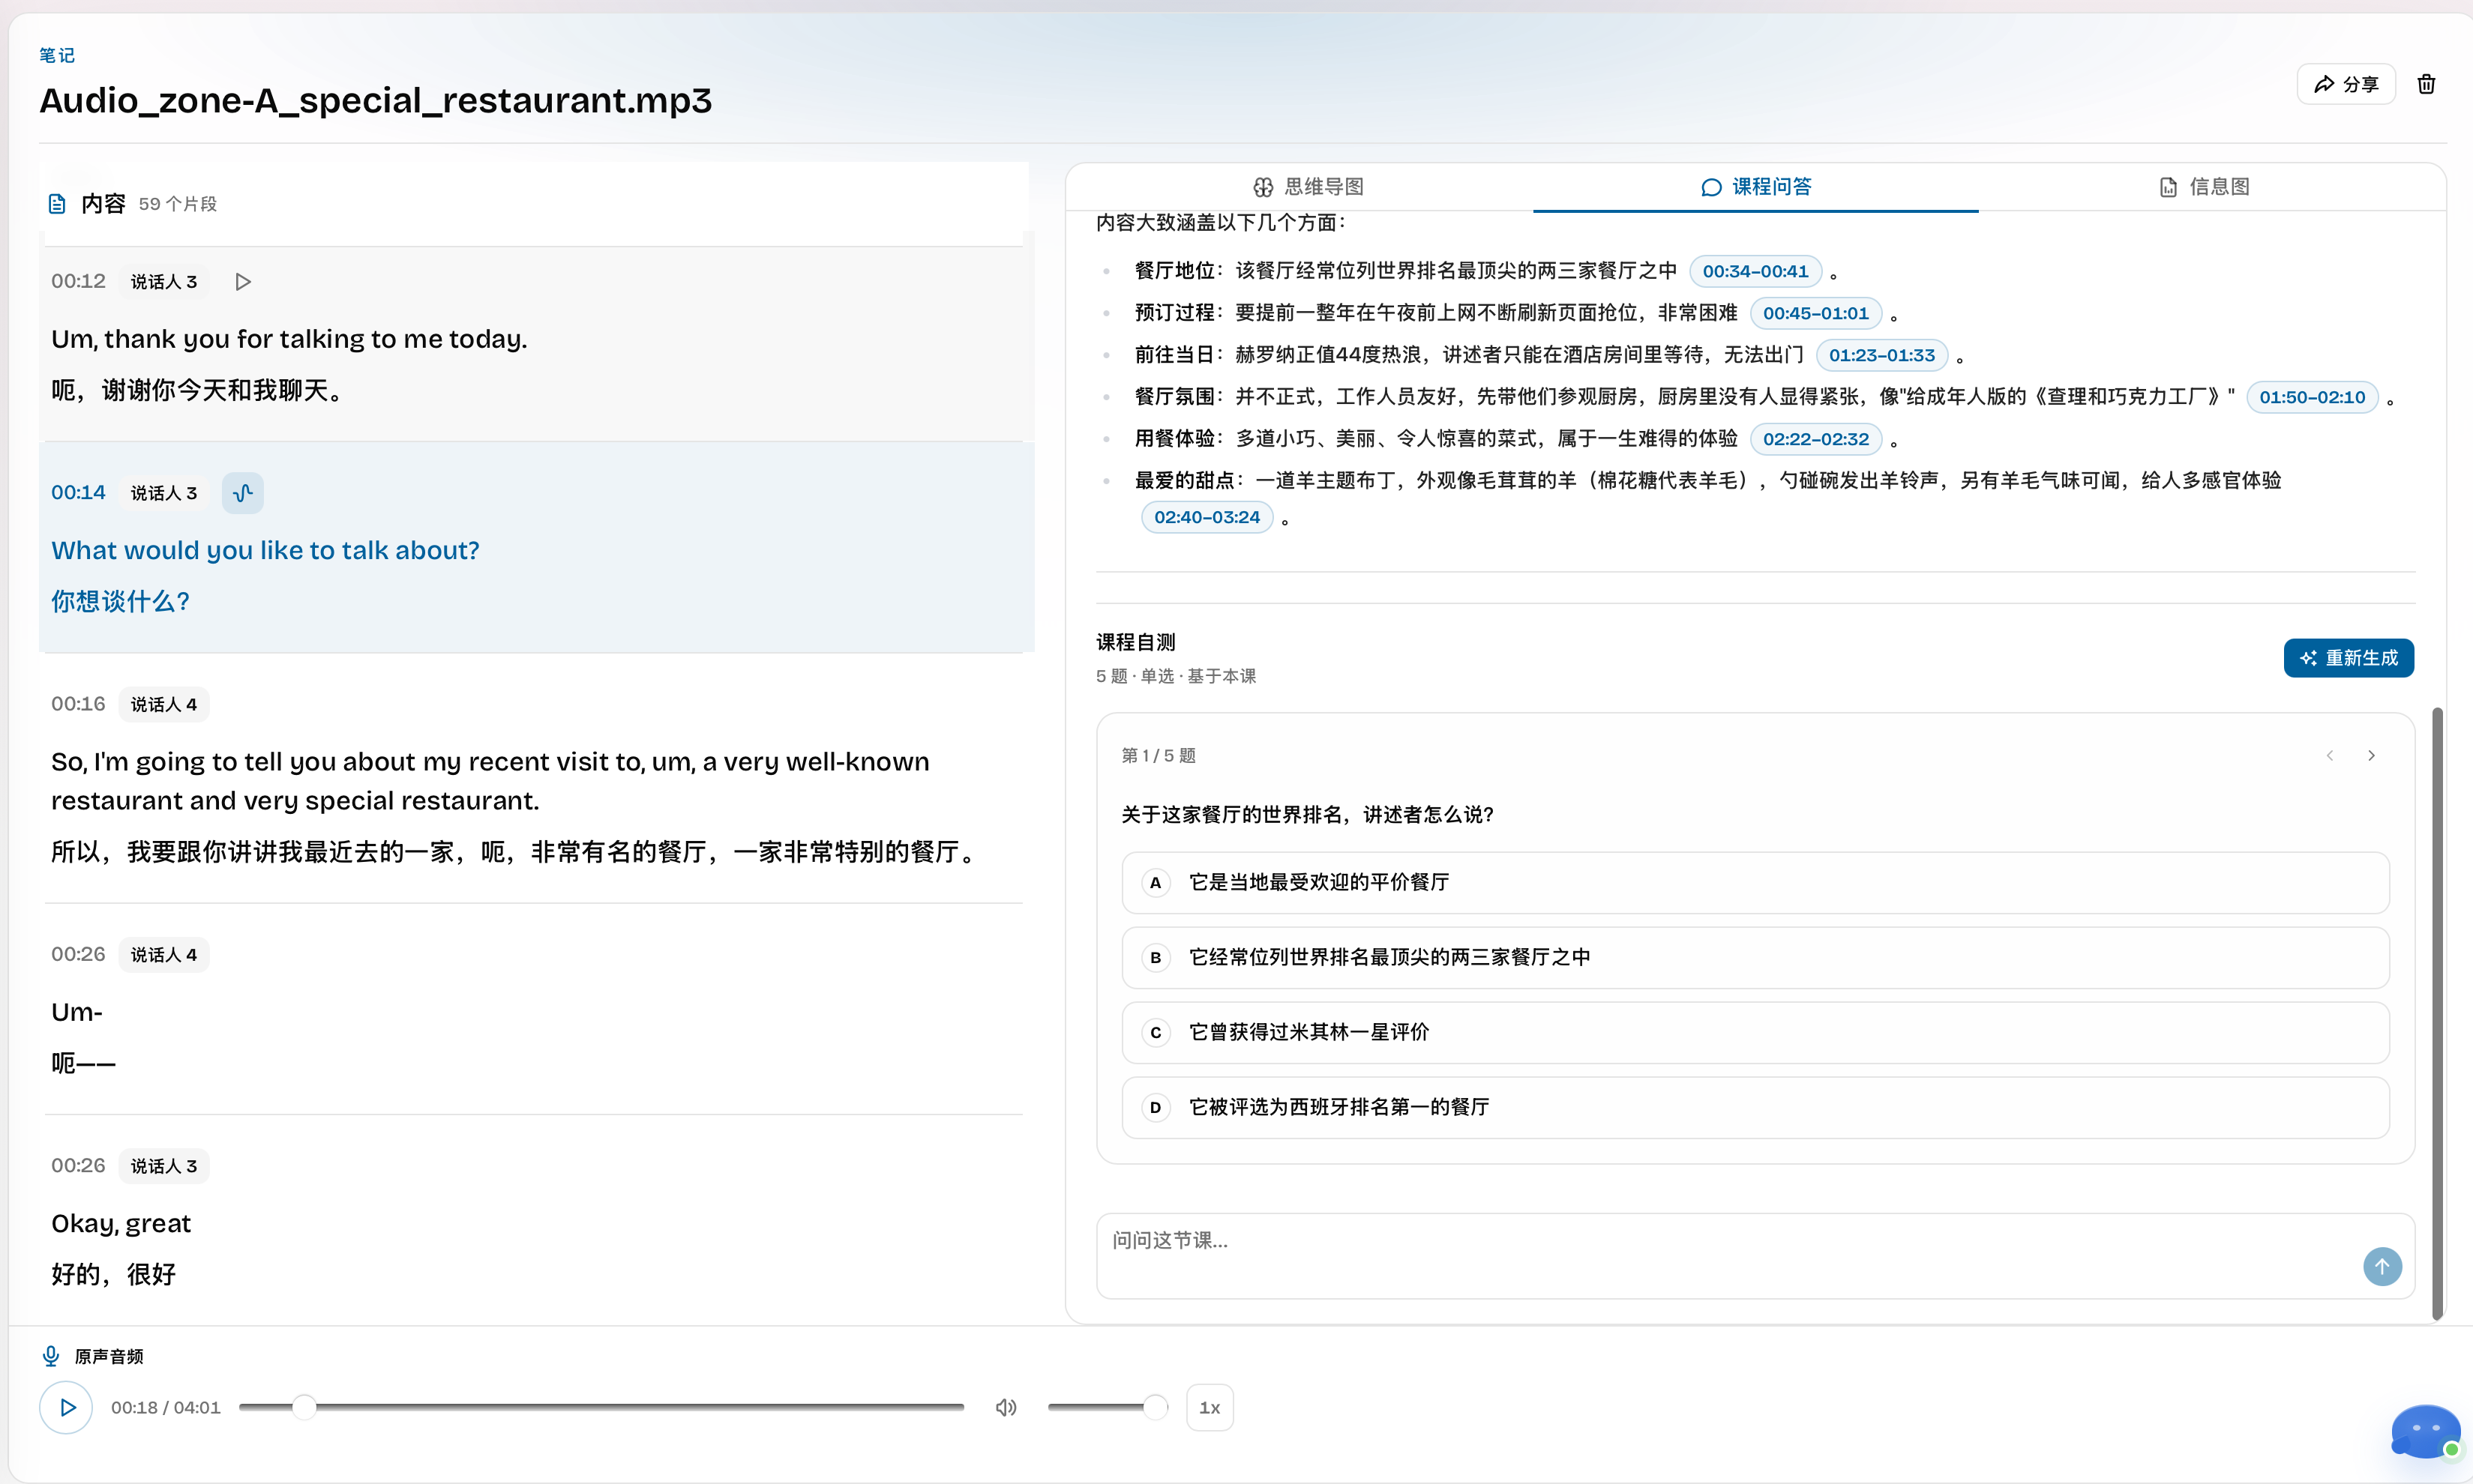The height and width of the screenshot is (1484, 2473).
Task: Go to previous quiz question
Action: click(2330, 756)
